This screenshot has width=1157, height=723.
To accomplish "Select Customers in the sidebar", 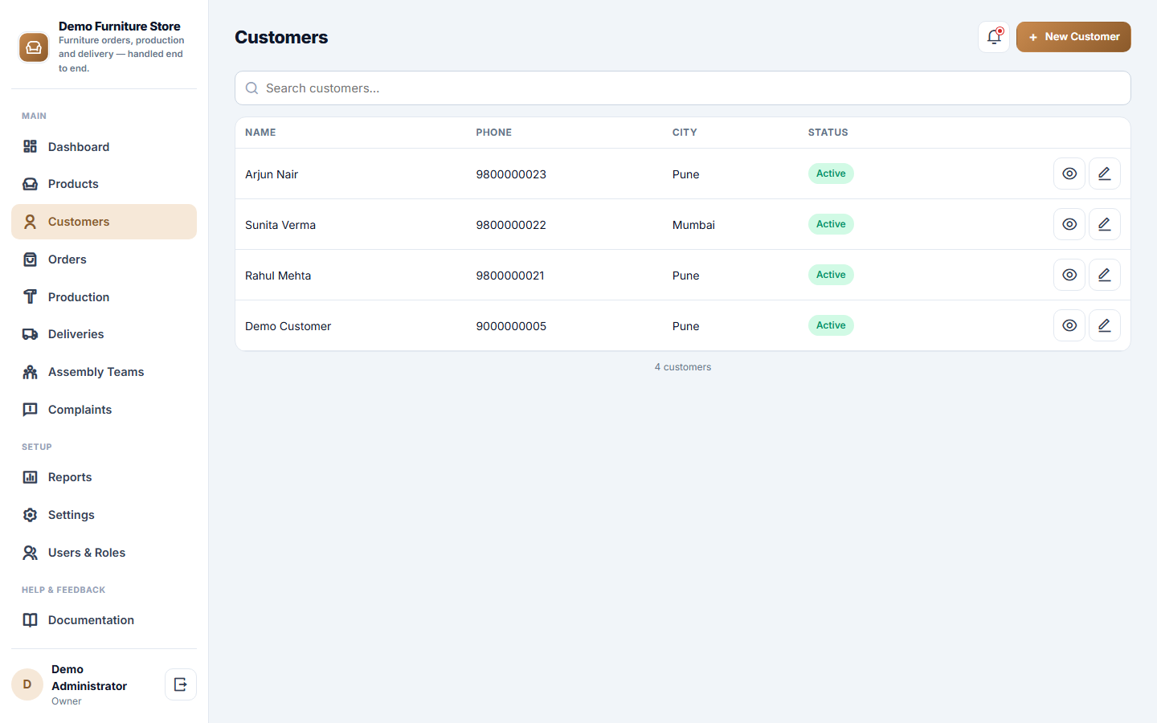I will coord(104,222).
